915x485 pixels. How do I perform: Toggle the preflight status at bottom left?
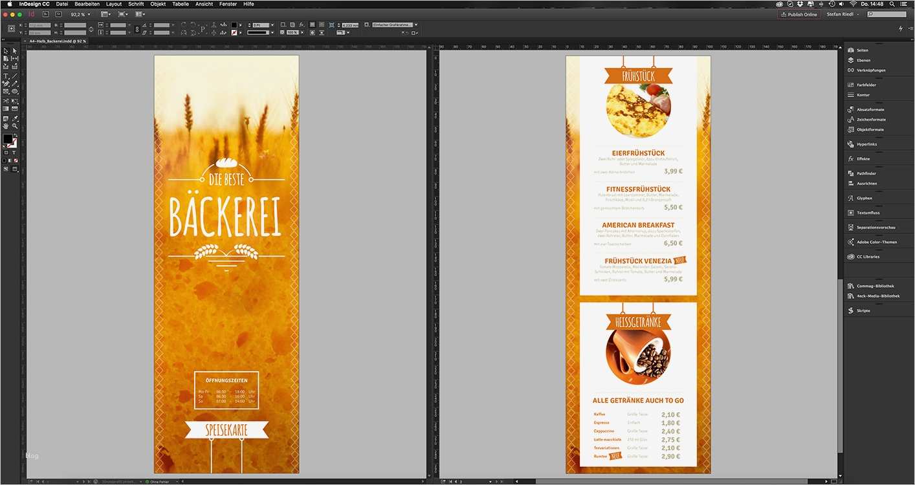148,482
